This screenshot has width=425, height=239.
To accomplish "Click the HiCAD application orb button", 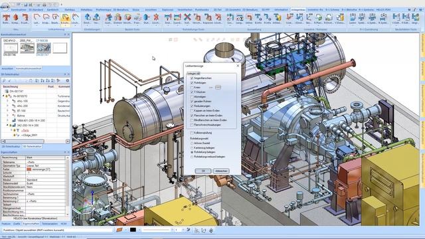I will [x=5, y=6].
